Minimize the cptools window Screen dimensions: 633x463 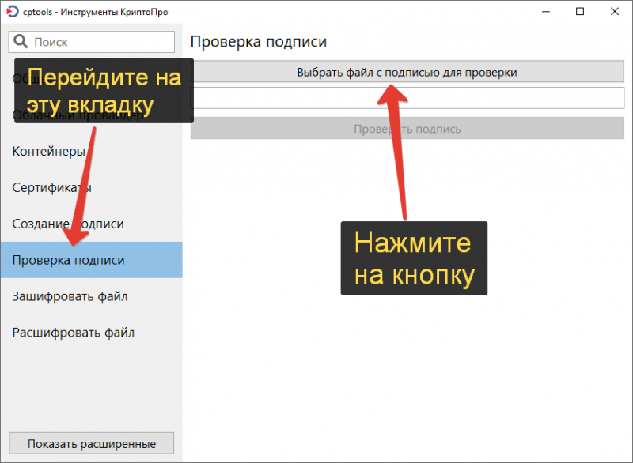click(x=546, y=12)
